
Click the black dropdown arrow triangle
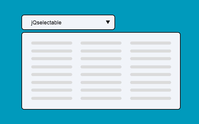tap(108, 22)
